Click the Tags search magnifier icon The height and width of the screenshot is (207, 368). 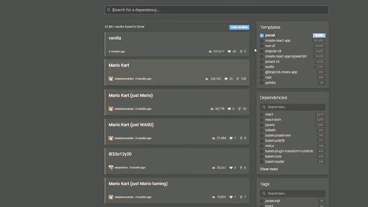tap(264, 194)
